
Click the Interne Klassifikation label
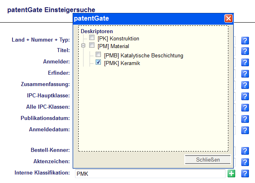click(x=42, y=172)
